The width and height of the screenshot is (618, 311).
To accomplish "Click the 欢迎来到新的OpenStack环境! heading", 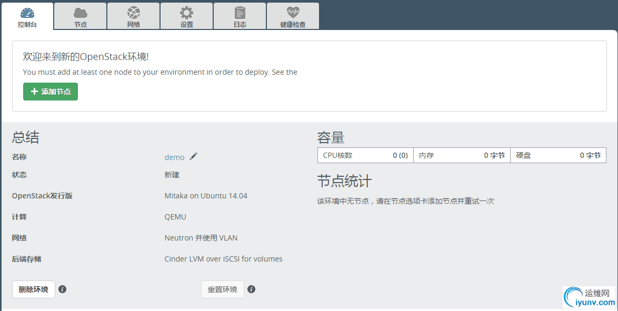I will click(x=85, y=57).
